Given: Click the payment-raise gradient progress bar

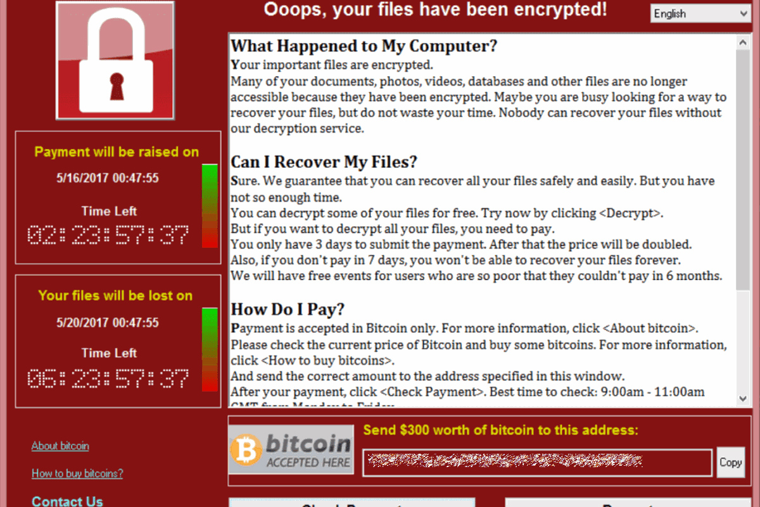Looking at the screenshot, I should [x=210, y=205].
